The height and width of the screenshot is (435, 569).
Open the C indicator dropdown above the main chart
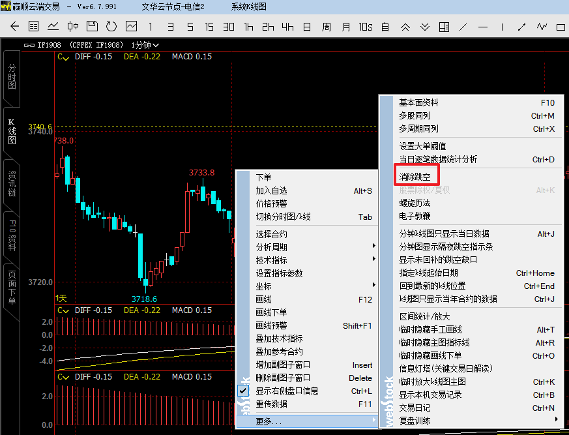(63, 57)
